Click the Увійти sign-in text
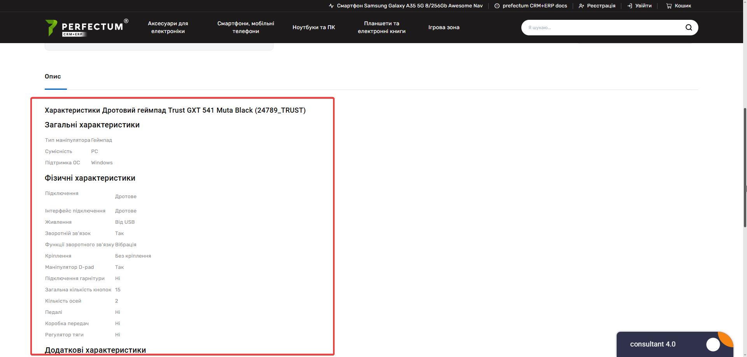 coord(643,6)
